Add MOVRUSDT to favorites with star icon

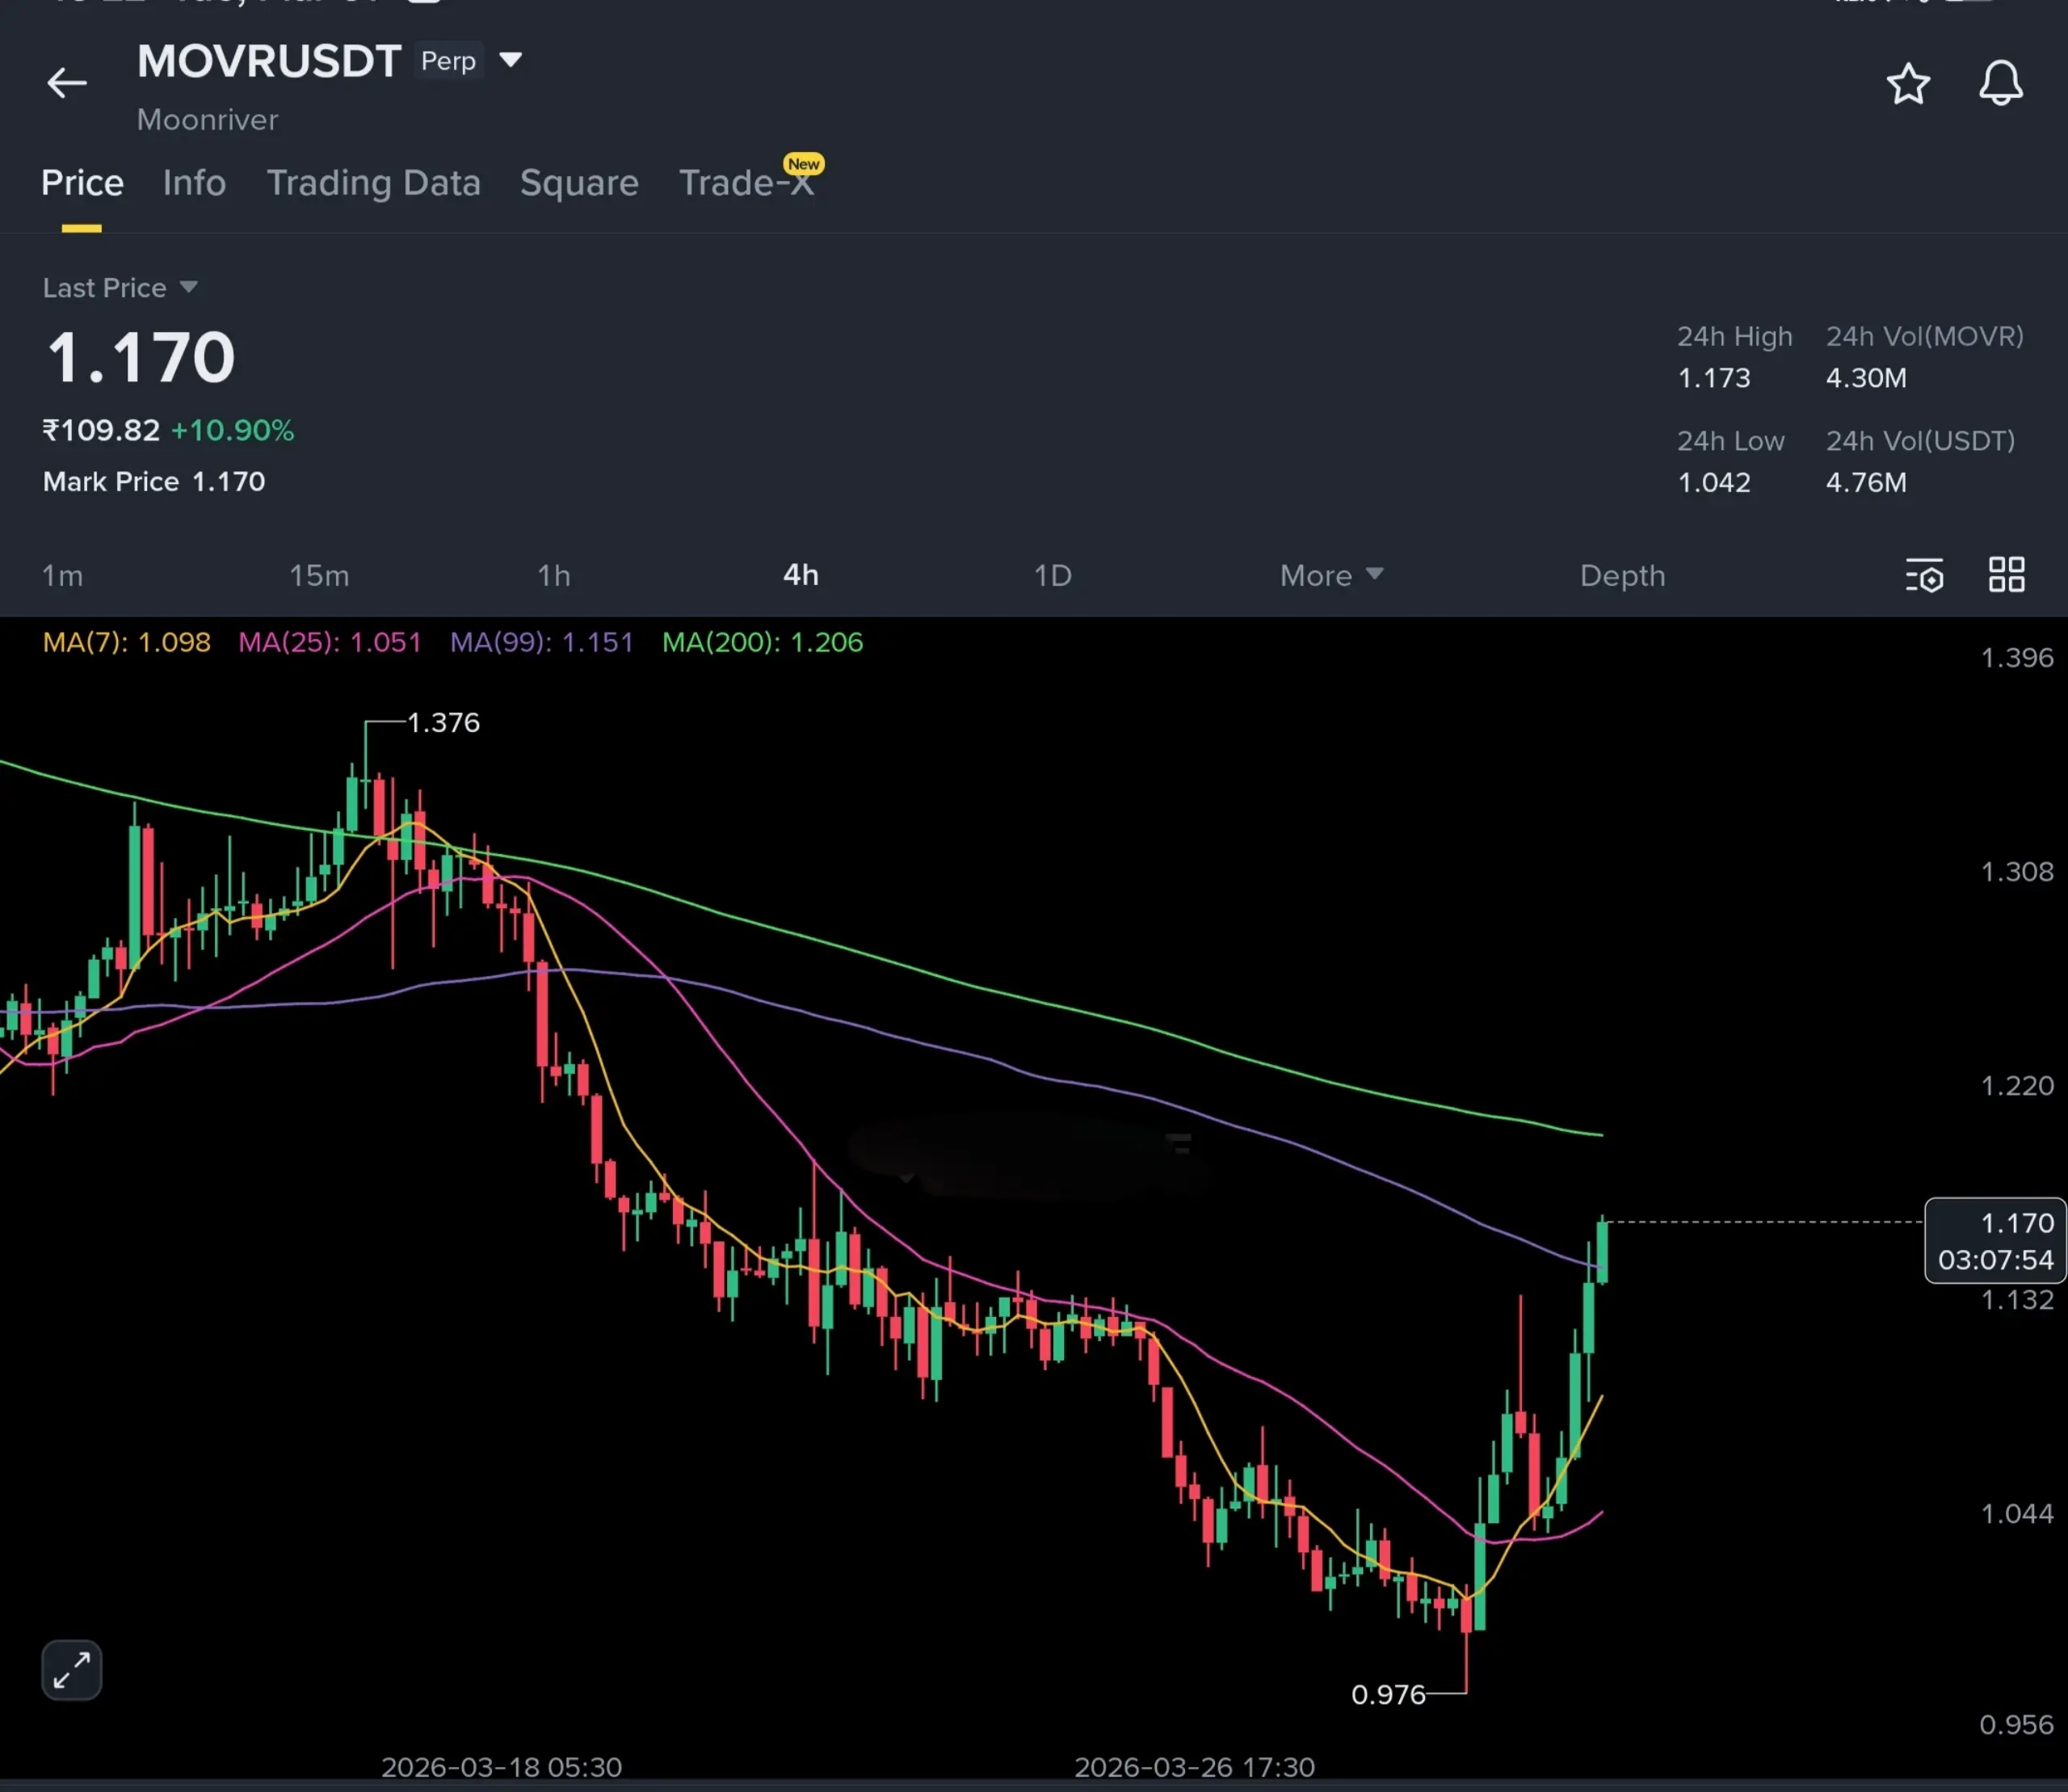pos(1907,84)
